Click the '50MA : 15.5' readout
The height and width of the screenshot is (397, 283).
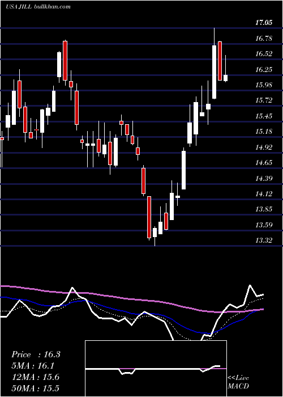click(x=35, y=388)
